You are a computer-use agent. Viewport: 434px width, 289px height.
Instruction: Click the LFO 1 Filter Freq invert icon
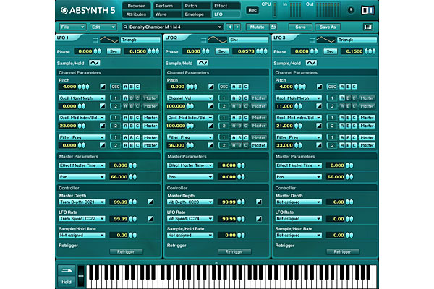[103, 145]
